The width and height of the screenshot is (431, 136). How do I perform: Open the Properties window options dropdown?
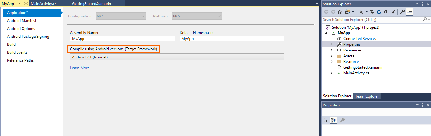417,105
